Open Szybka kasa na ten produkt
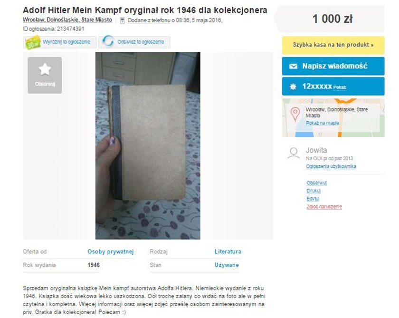This screenshot has width=399, height=318. (x=333, y=45)
